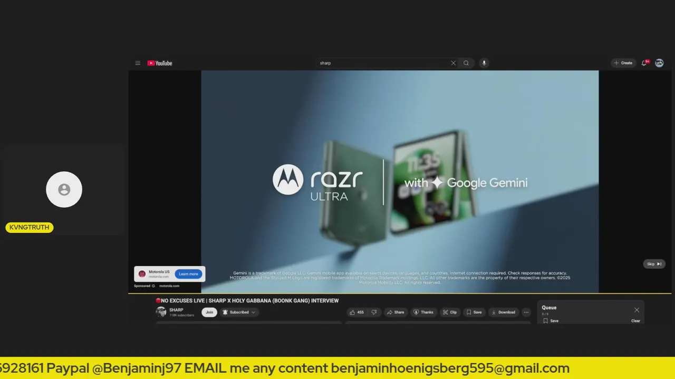The width and height of the screenshot is (675, 379).
Task: Click the video title "NO EXCUSES LIVE"
Action: 247,301
